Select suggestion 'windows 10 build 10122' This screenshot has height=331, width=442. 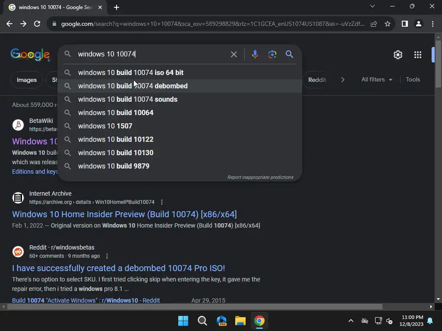(x=180, y=139)
